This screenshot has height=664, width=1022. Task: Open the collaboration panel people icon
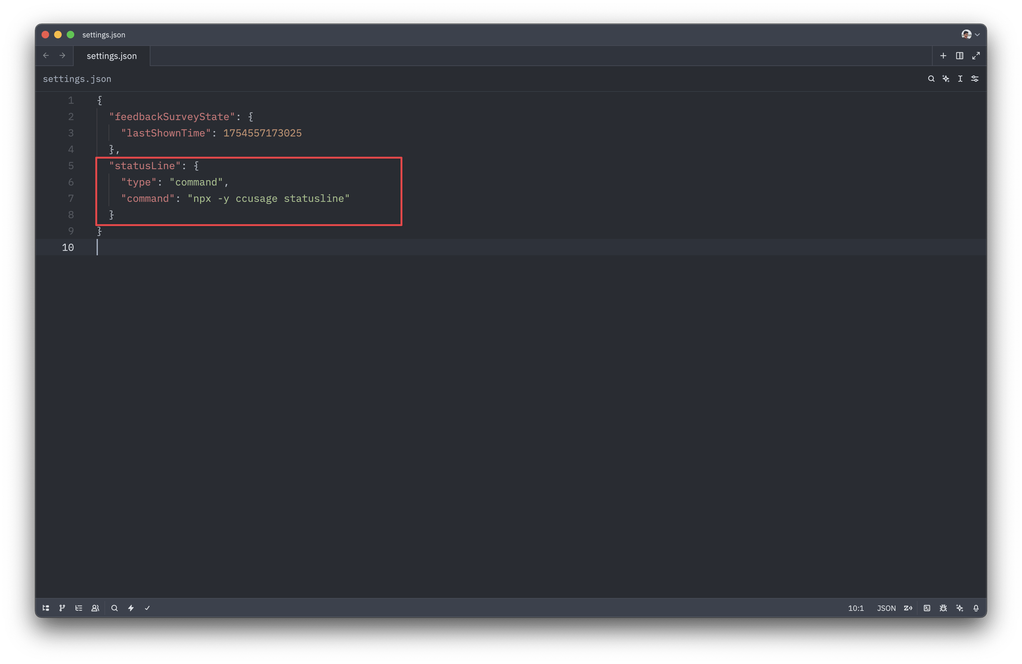pyautogui.click(x=95, y=608)
